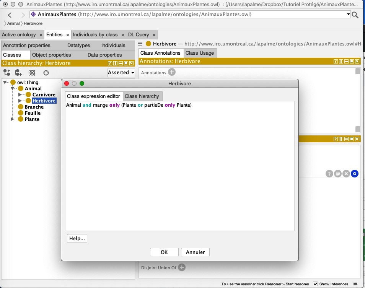Image resolution: width=365 pixels, height=288 pixels.
Task: Click the @ annotation circle icon
Action: (x=338, y=174)
